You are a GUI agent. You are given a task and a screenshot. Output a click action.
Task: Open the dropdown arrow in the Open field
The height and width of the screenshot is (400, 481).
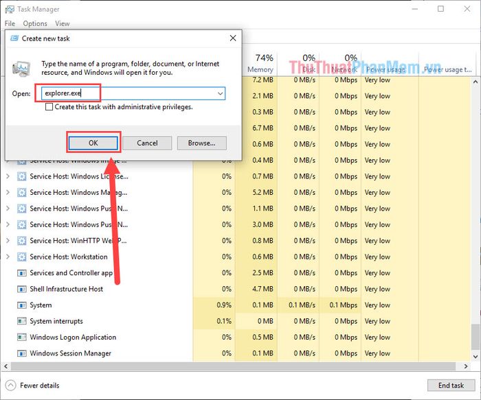[220, 93]
